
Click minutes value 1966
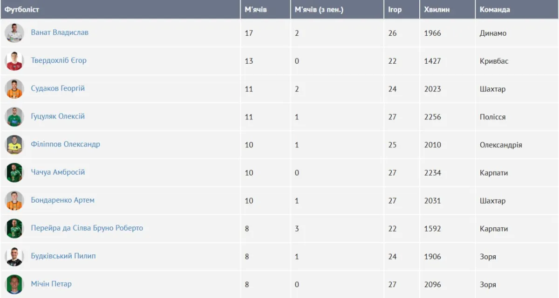click(x=432, y=33)
